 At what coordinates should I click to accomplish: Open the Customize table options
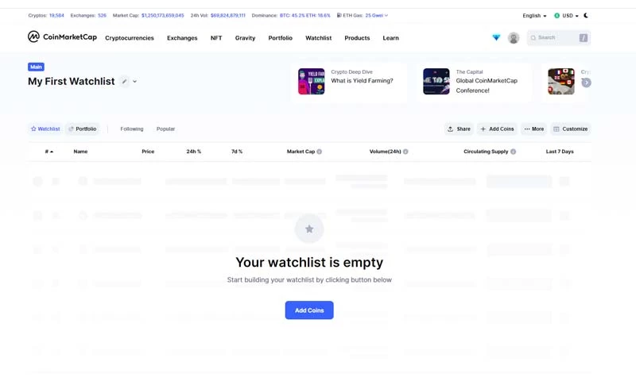pyautogui.click(x=571, y=129)
